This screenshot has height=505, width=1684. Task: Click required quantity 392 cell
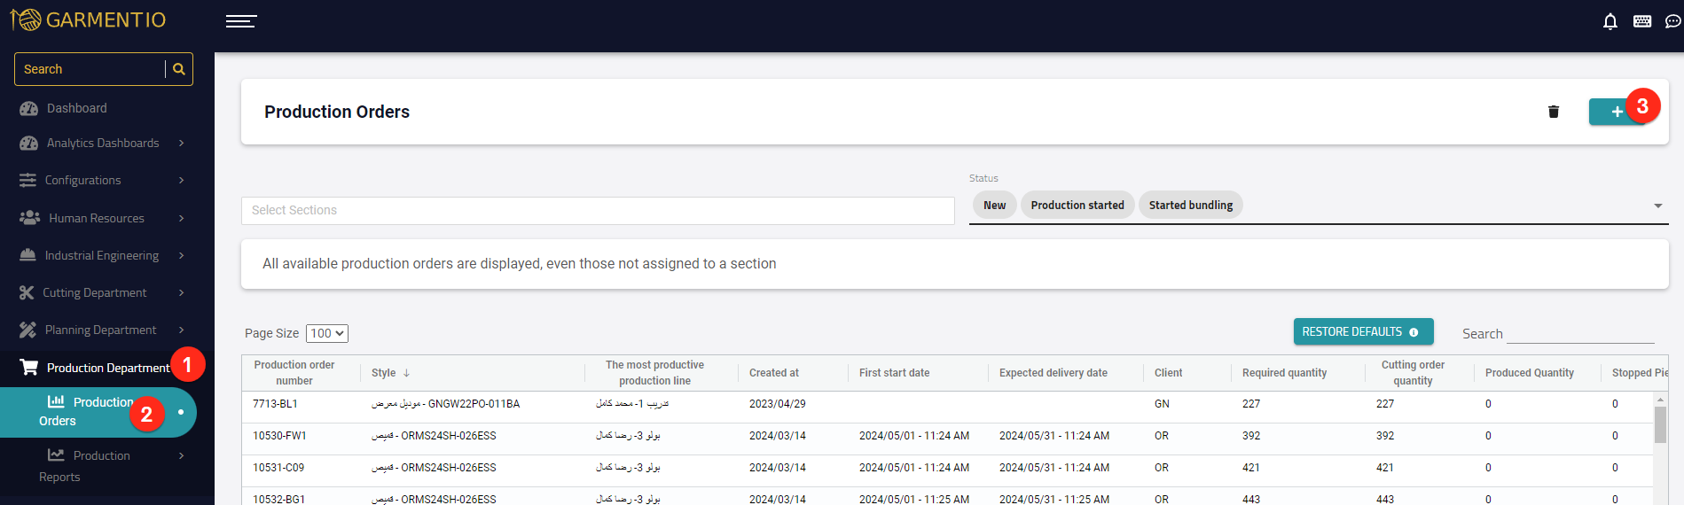pos(1251,436)
